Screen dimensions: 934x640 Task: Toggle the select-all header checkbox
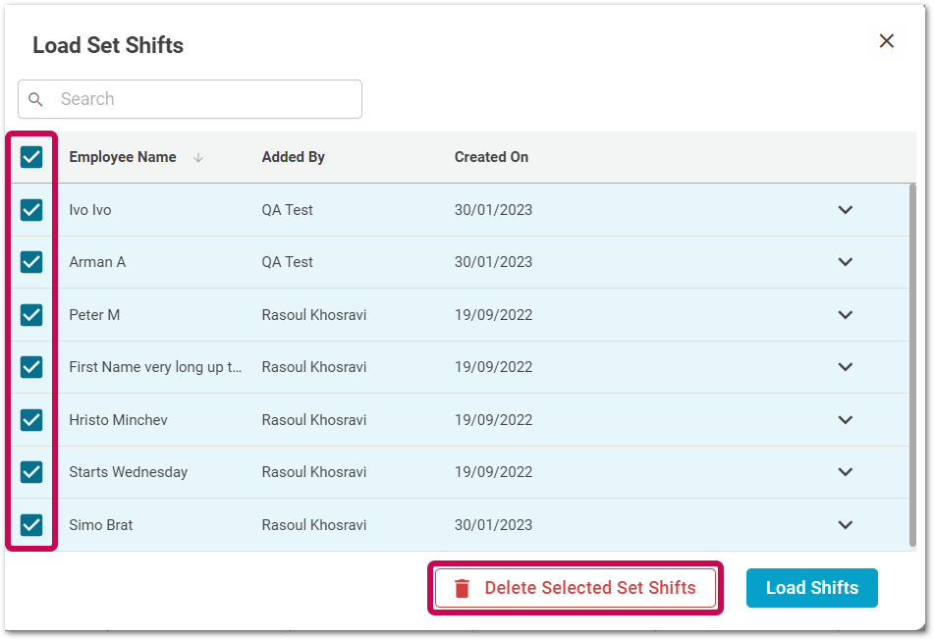31,157
